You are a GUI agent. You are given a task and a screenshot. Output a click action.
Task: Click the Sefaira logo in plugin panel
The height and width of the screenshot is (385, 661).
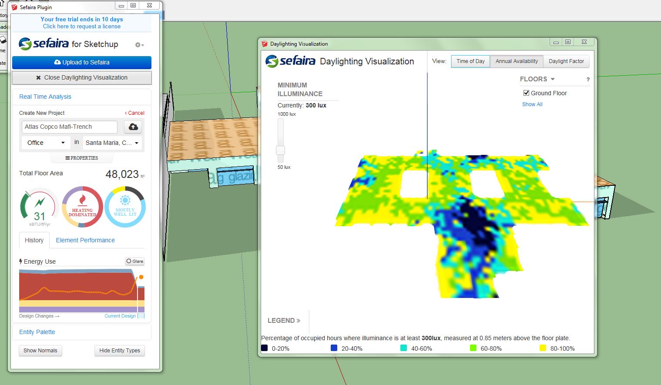coord(44,44)
